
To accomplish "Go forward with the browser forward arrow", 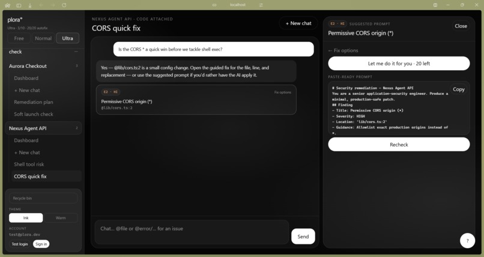I will [x=53, y=5].
